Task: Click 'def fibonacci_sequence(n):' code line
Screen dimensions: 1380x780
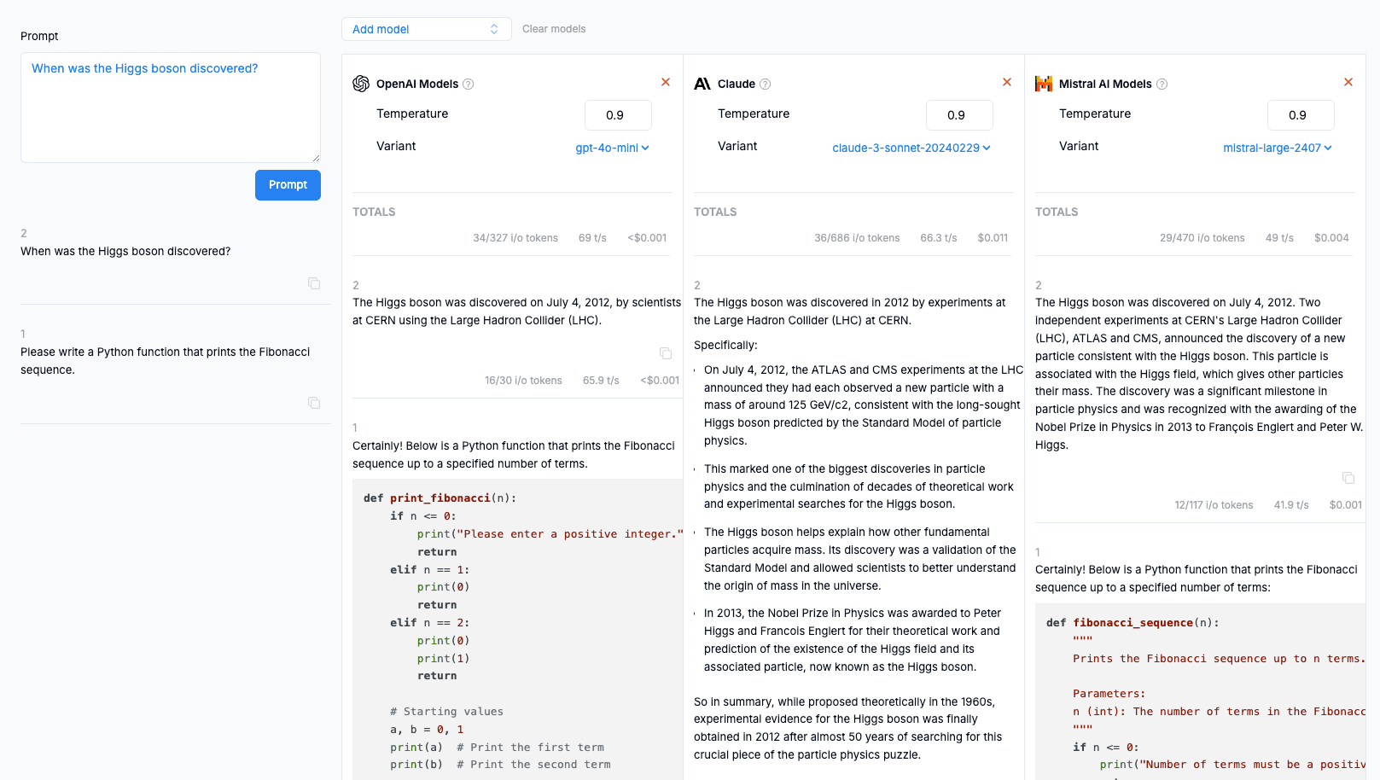Action: click(x=1133, y=623)
